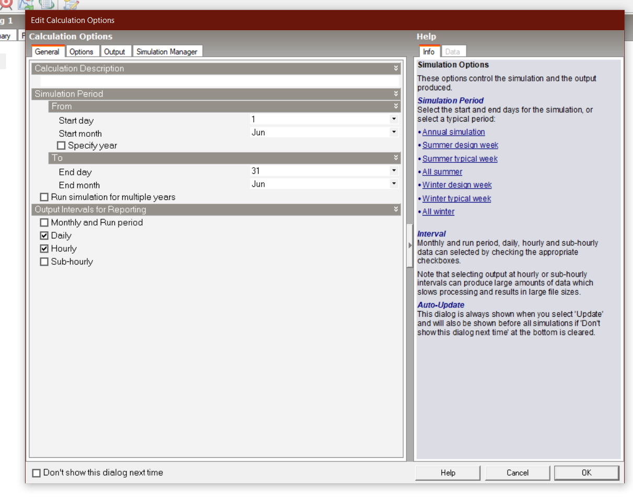Screen dimensions: 633x500
Task: Open the Output tab
Action: [x=115, y=51]
